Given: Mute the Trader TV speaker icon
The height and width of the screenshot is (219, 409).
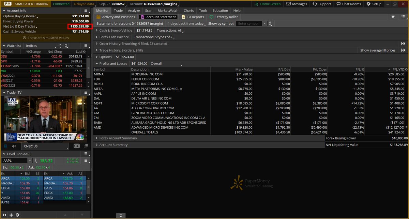Looking at the screenshot, I should coord(14,146).
